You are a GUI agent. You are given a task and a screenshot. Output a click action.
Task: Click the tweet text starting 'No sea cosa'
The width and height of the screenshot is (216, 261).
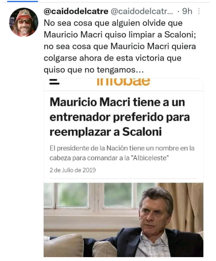[x=120, y=46]
